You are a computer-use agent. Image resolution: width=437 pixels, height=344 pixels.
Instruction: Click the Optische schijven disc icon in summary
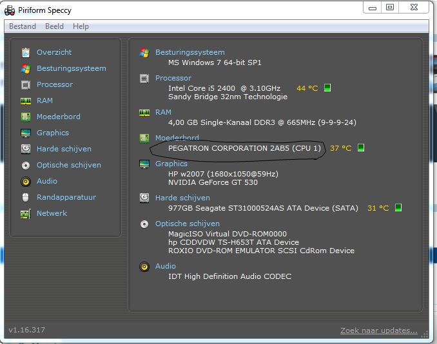[x=144, y=224]
